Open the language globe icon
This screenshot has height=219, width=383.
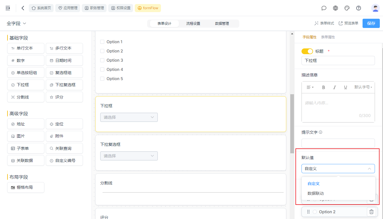click(x=335, y=8)
